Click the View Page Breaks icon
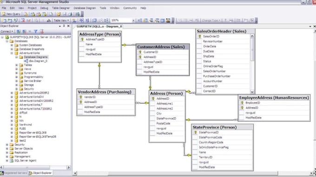Image resolution: width=316 pixels, height=177 pixels. click(81, 20)
